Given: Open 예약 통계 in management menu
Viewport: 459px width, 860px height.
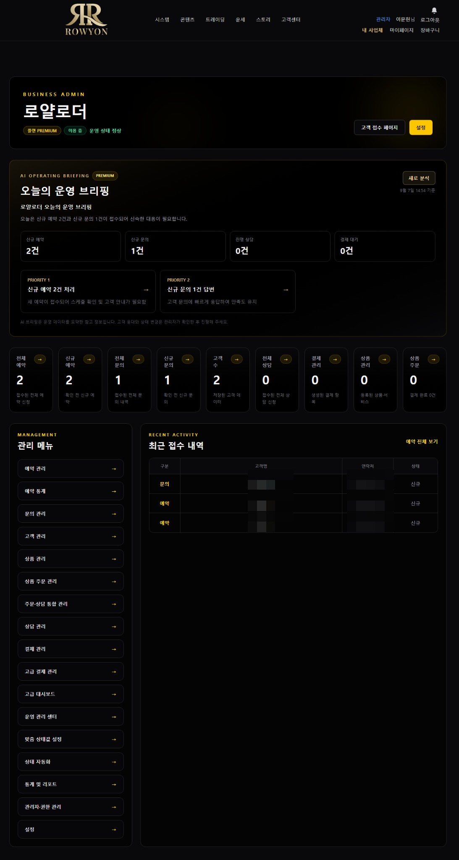Looking at the screenshot, I should tap(71, 491).
